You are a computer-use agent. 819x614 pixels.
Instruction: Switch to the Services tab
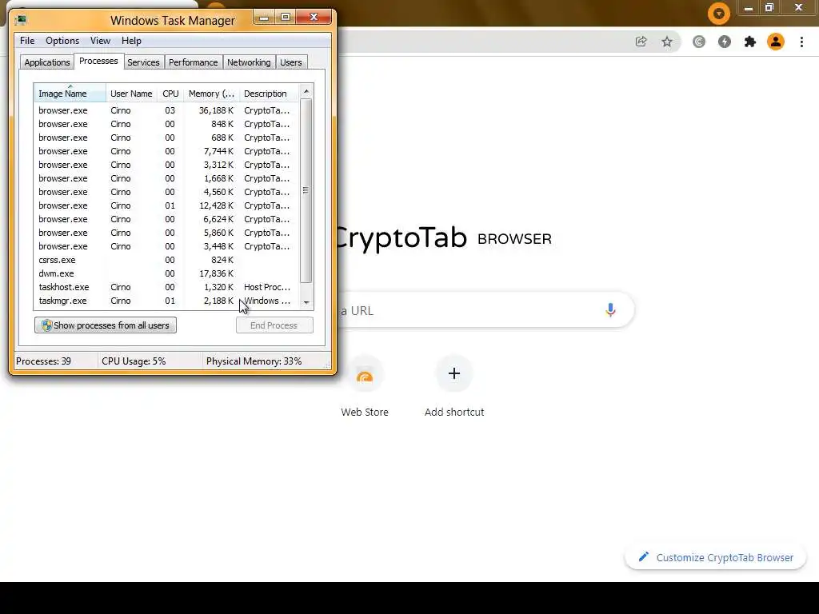point(143,62)
